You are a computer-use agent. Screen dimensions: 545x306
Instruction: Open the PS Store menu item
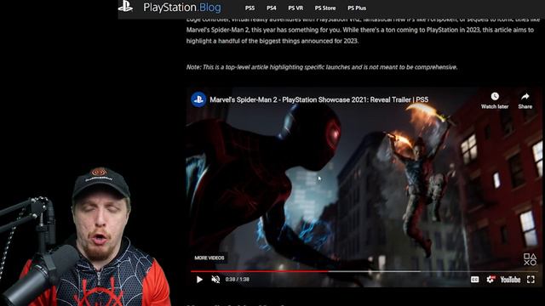pos(325,8)
